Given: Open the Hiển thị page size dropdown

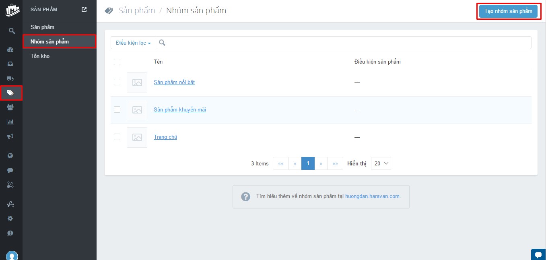Looking at the screenshot, I should pyautogui.click(x=381, y=163).
